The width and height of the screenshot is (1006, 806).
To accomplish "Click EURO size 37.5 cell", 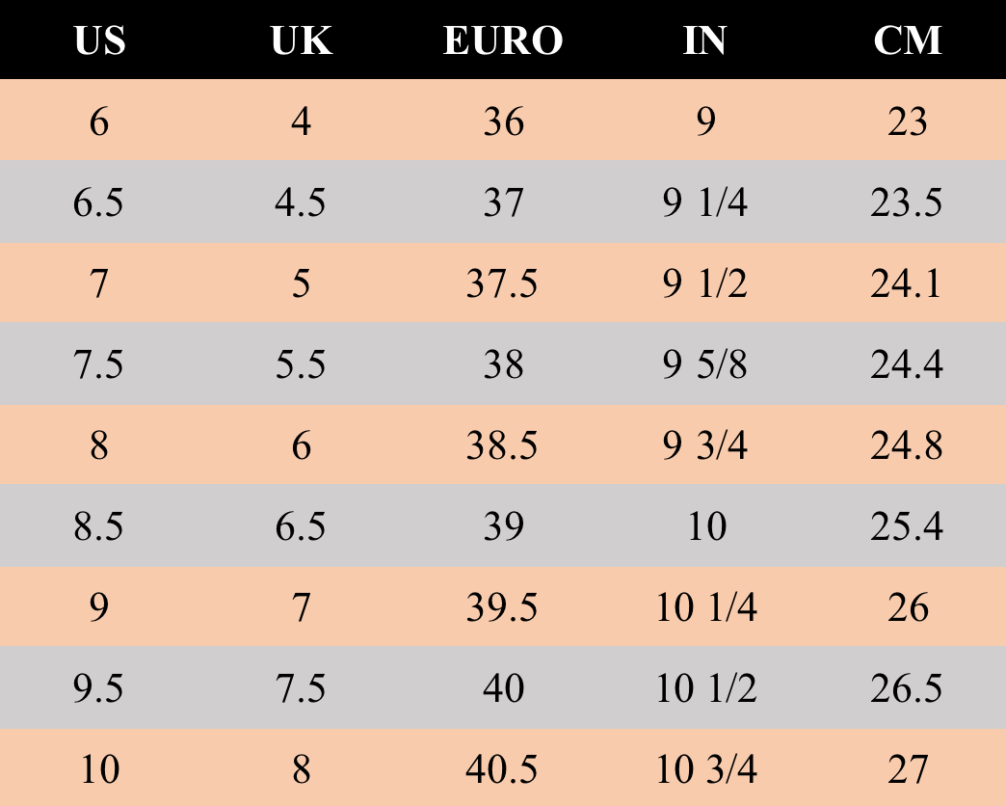I will (503, 284).
